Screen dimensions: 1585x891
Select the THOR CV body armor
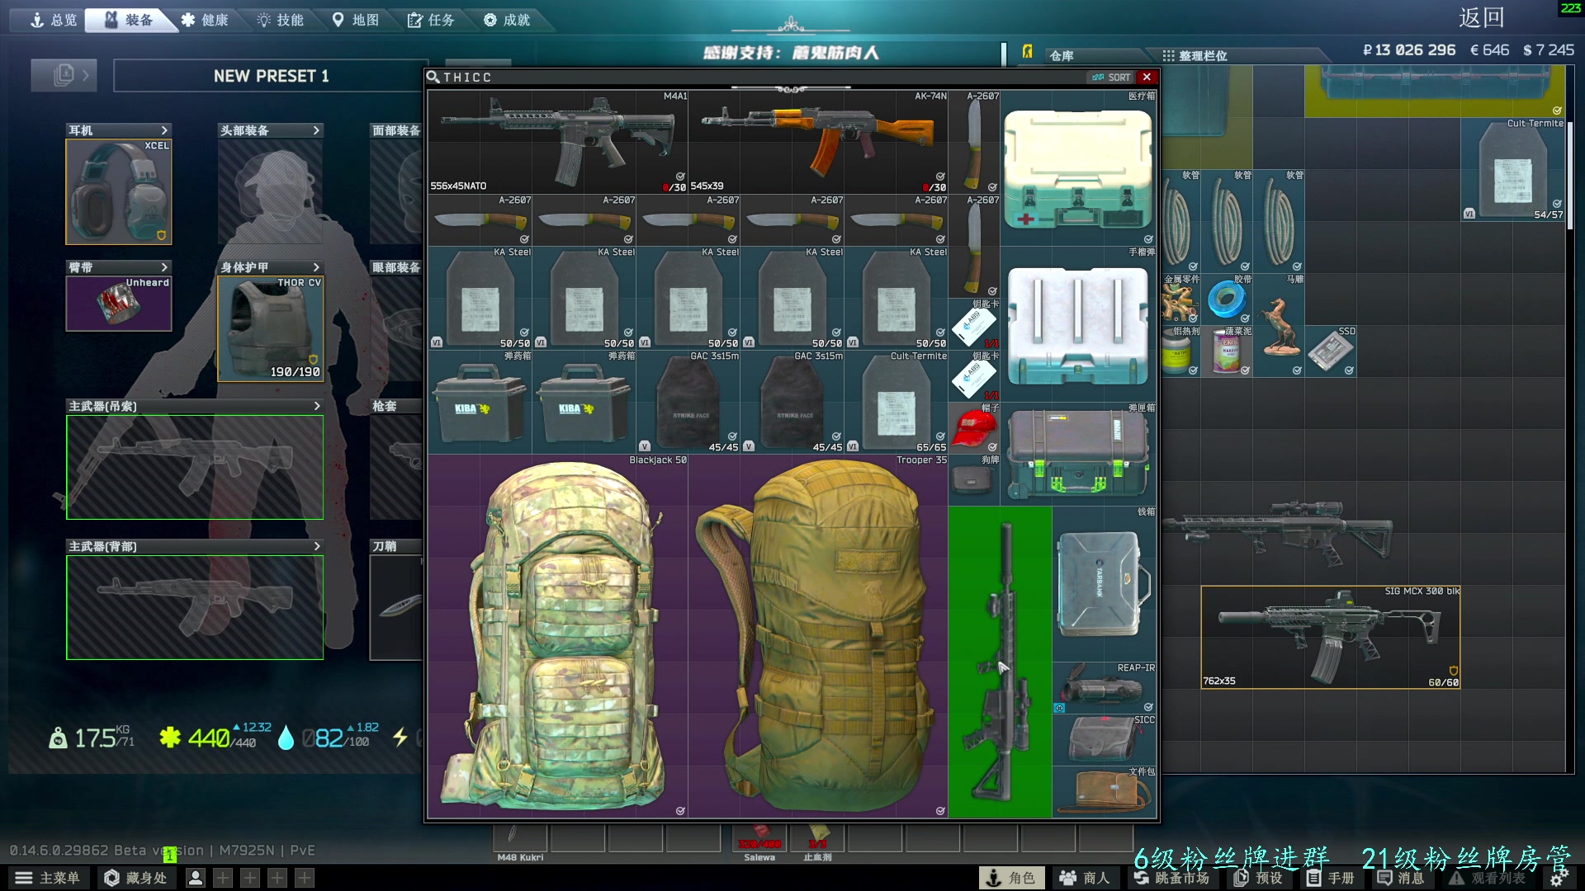coord(270,328)
